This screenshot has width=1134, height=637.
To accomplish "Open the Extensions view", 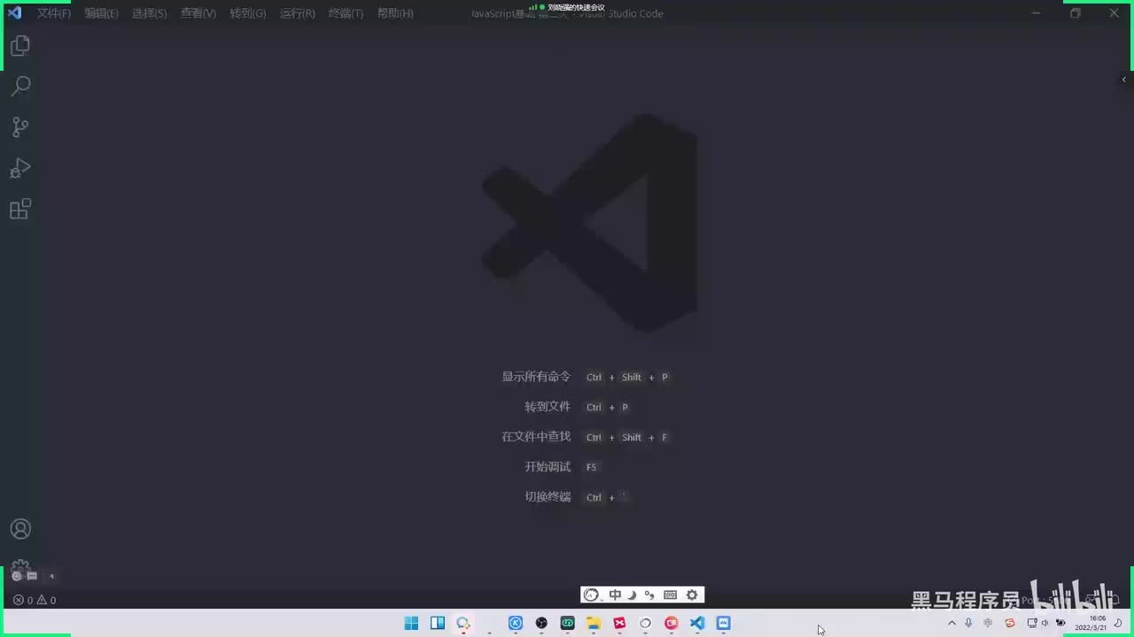I will pos(20,210).
